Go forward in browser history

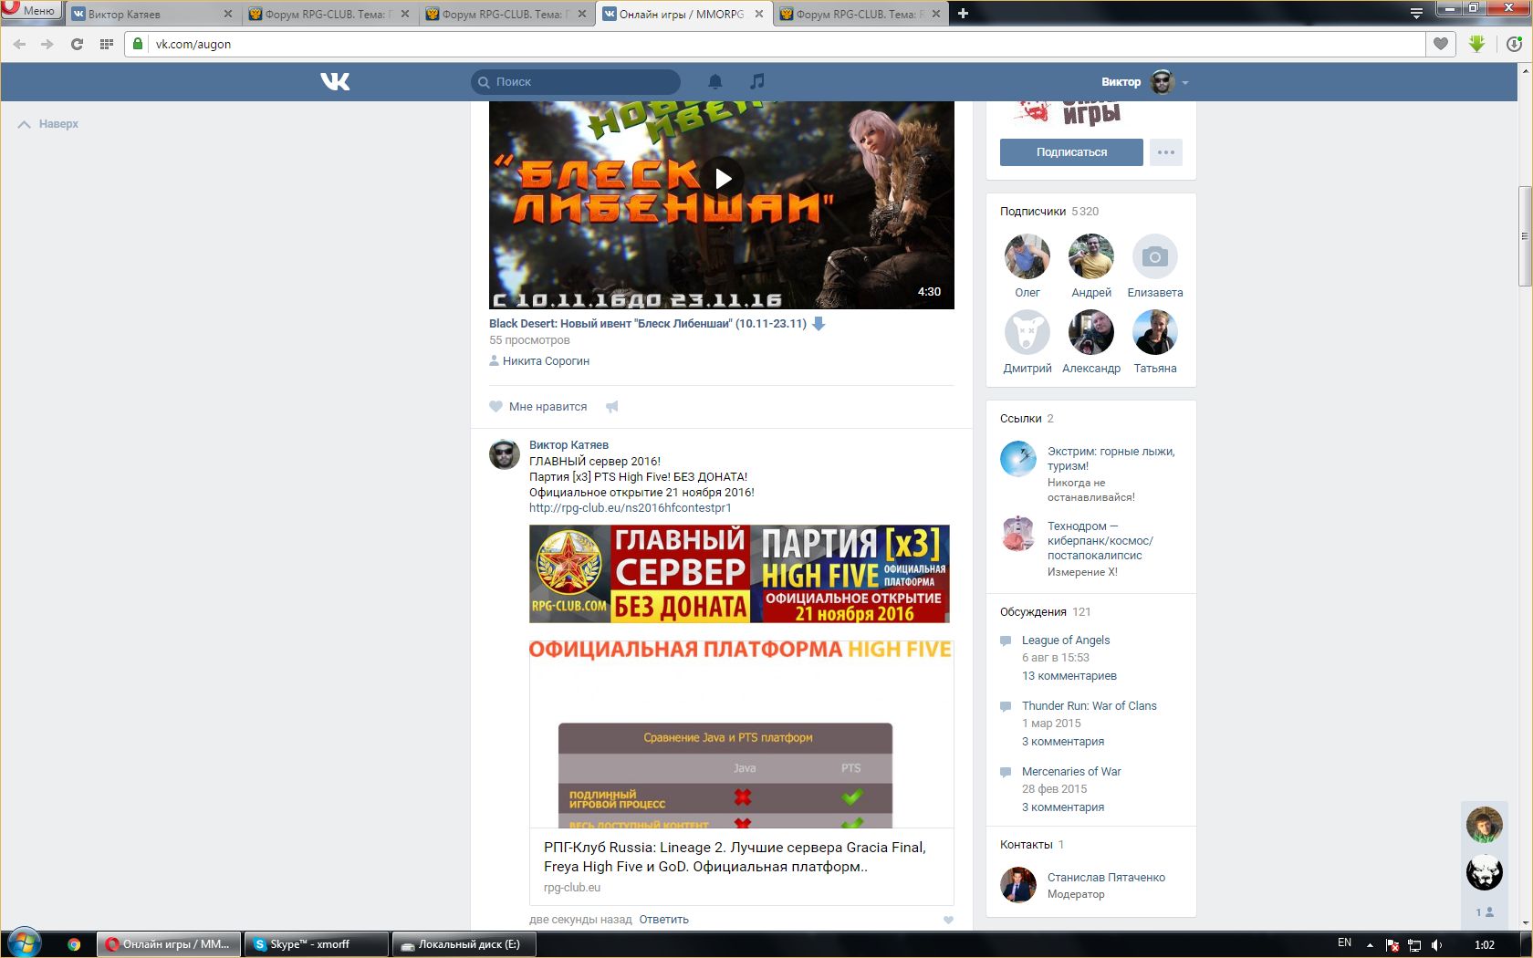click(47, 44)
